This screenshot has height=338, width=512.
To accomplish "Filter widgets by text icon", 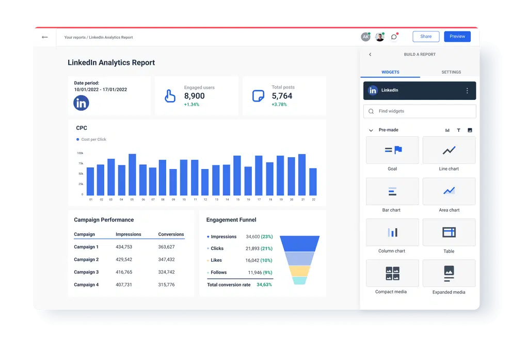I will pyautogui.click(x=458, y=130).
